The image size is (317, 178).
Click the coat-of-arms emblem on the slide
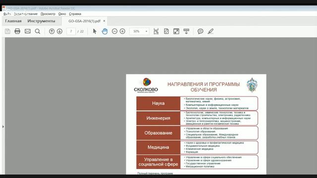(x=252, y=85)
